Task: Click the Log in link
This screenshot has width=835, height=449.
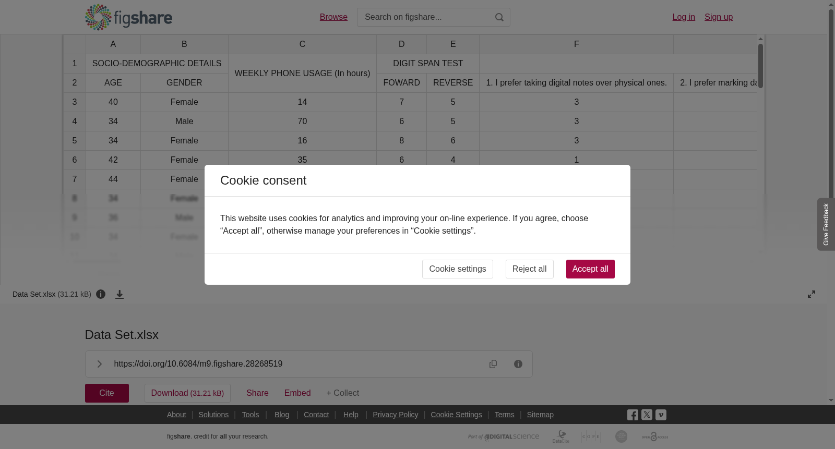Action: [x=684, y=17]
